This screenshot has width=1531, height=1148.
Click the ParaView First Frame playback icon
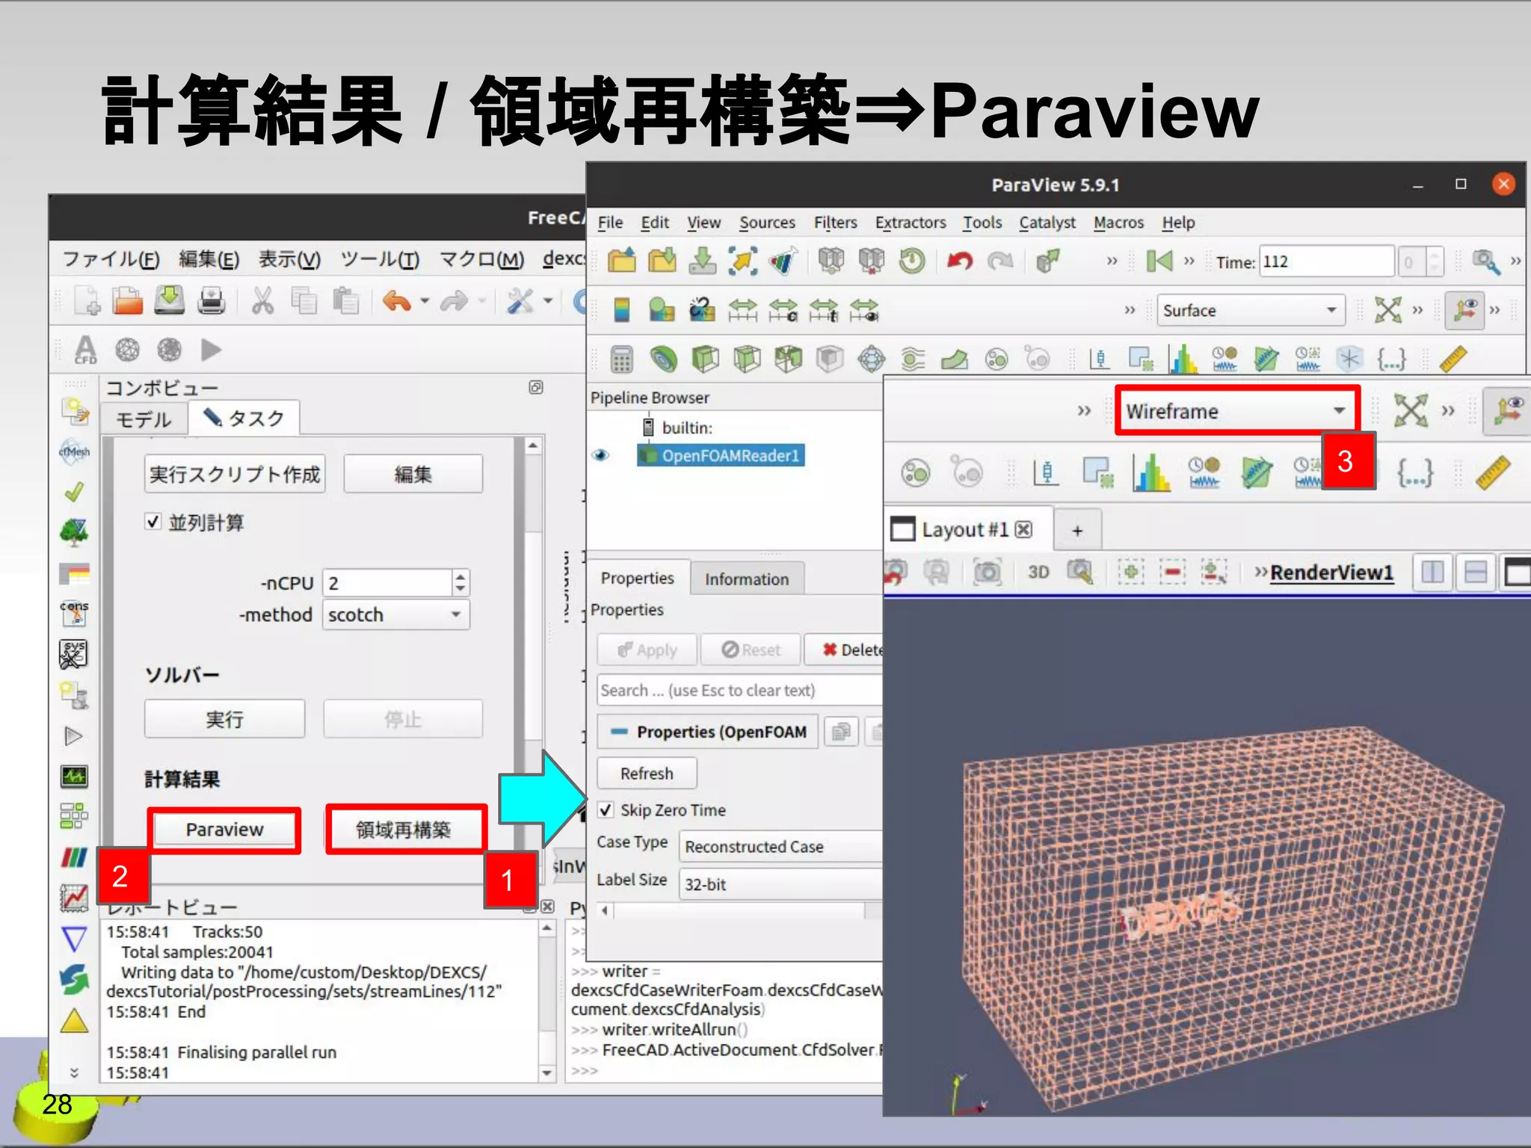1159,261
